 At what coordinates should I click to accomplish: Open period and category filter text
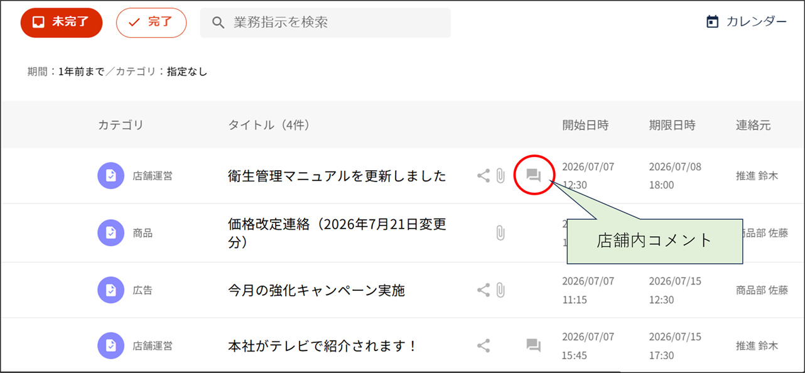point(117,72)
